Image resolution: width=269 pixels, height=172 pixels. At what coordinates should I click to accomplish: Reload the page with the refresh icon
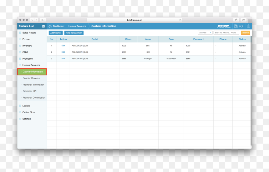(180, 20)
